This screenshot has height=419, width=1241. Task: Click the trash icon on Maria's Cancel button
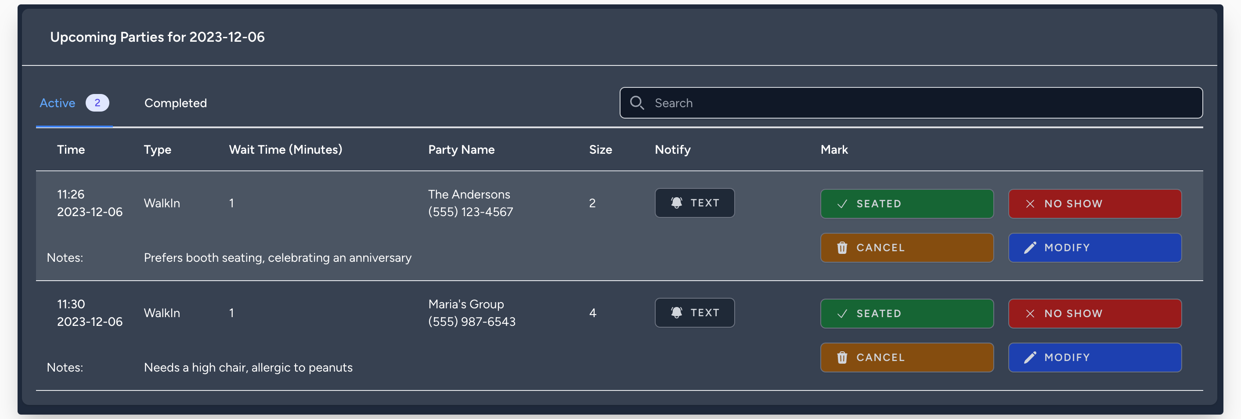pos(842,358)
